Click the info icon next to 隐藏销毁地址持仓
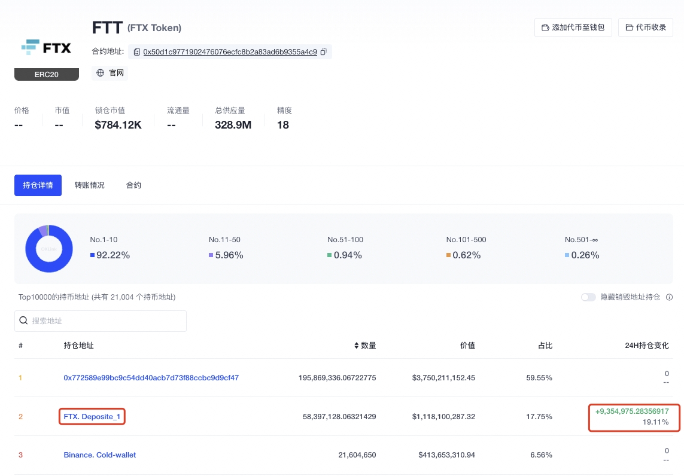Viewport: 684px width, 476px height. click(669, 297)
